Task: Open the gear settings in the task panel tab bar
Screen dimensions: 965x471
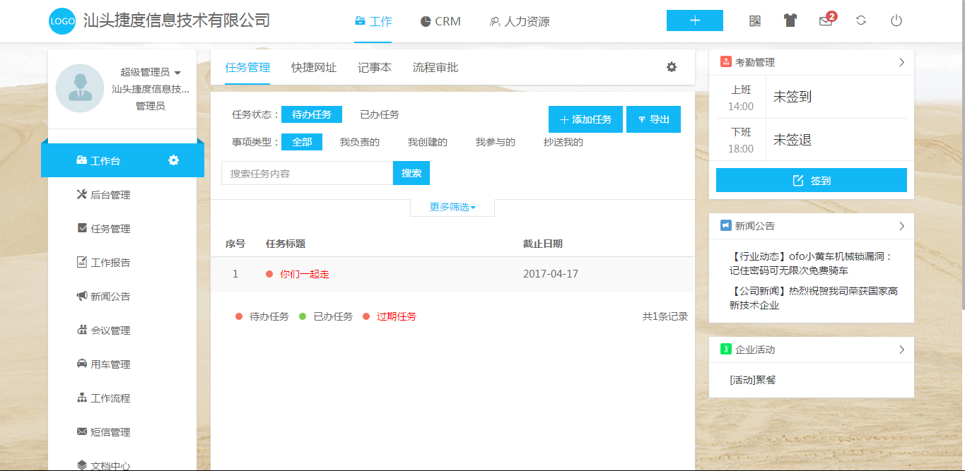Action: [x=672, y=67]
